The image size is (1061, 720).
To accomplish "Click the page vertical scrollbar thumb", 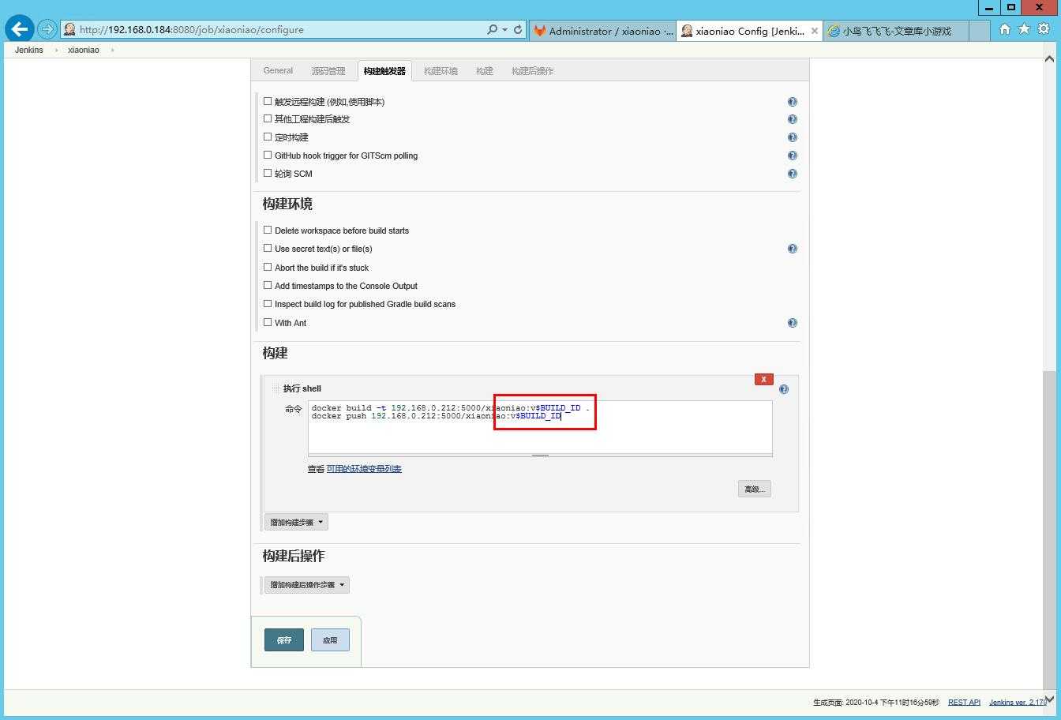I will (1049, 531).
